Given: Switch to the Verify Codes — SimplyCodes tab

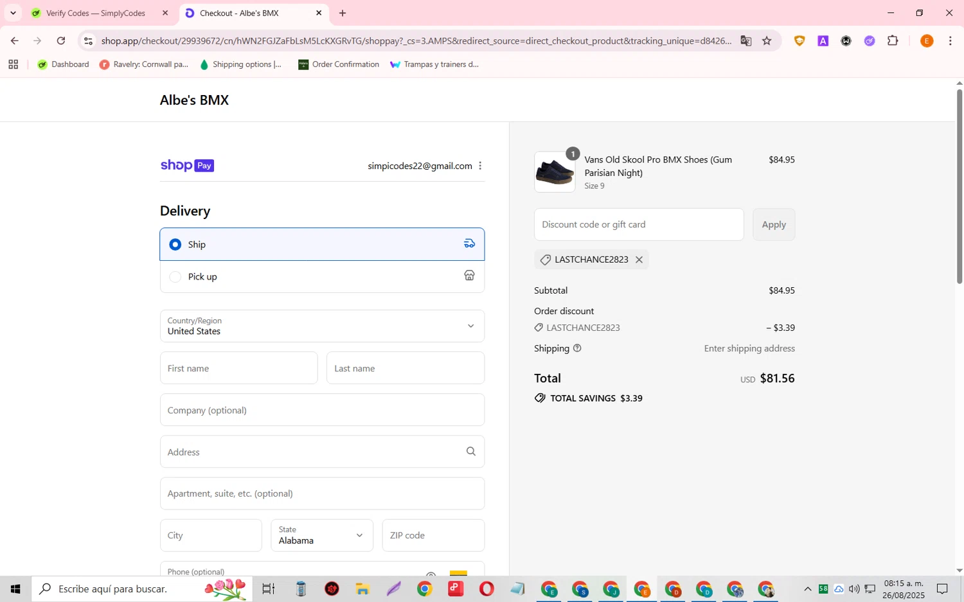Looking at the screenshot, I should pyautogui.click(x=95, y=13).
